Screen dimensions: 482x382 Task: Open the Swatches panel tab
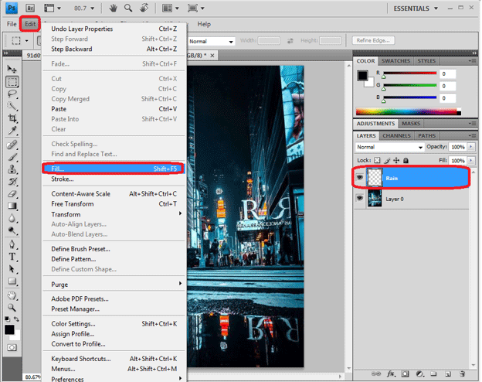coord(395,60)
